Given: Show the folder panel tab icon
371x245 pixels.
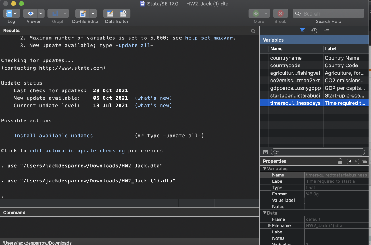Looking at the screenshot, I should click(326, 31).
